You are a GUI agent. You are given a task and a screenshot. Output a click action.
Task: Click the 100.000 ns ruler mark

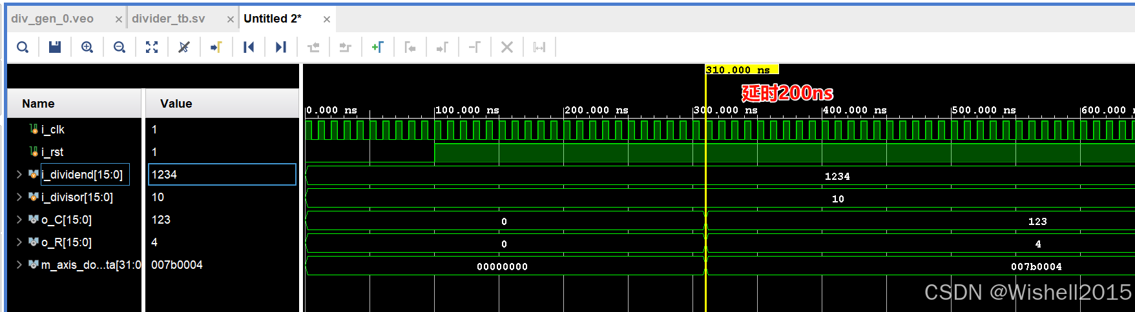(x=467, y=110)
